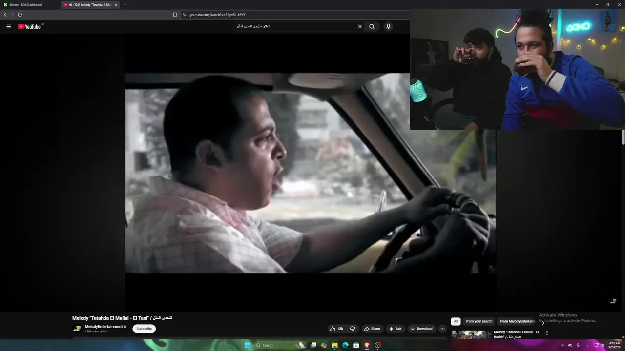Click the 118k subscribers text

click(96, 331)
